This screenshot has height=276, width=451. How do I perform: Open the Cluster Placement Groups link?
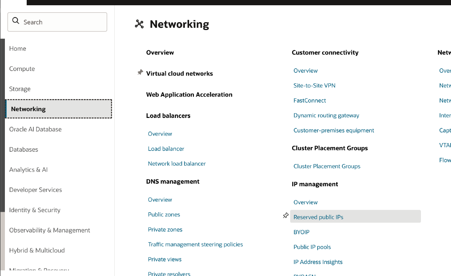point(327,166)
